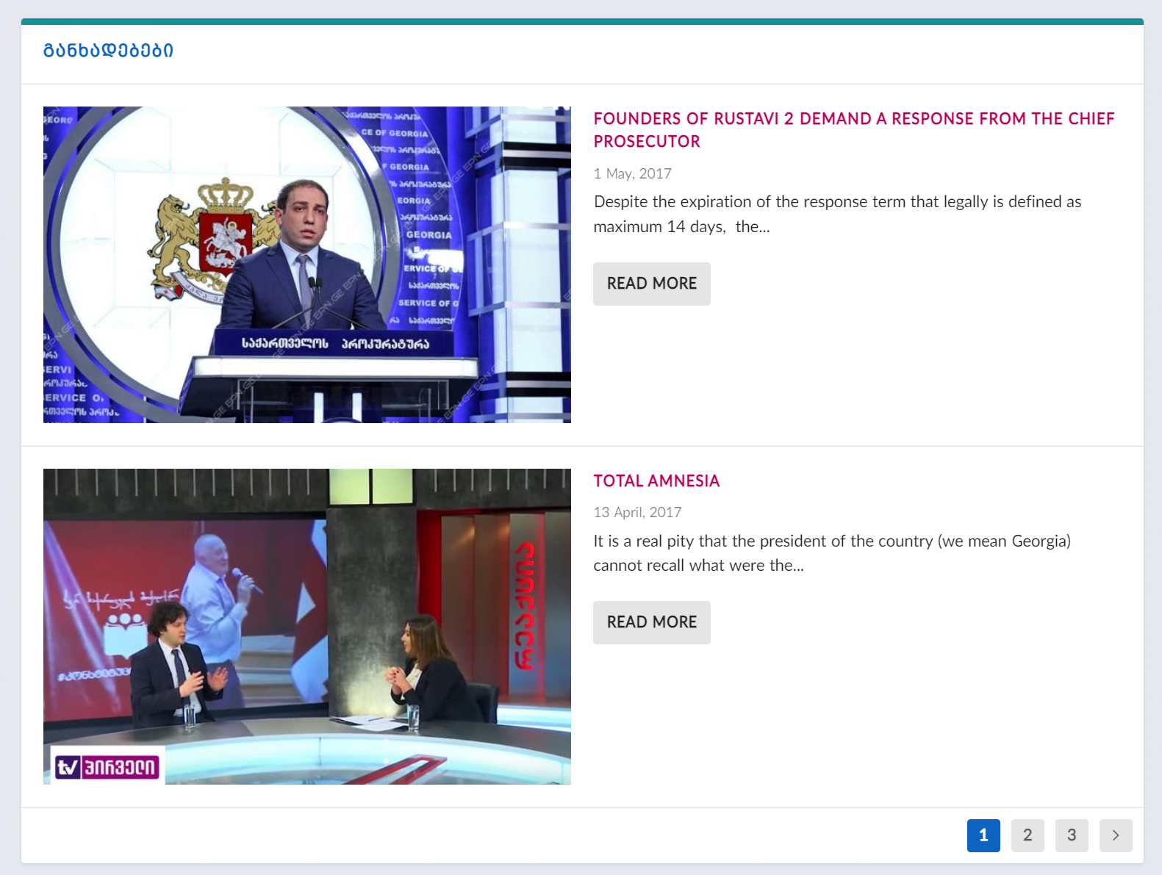Open the Georgian section heading link
Image resolution: width=1162 pixels, height=875 pixels.
[x=108, y=51]
